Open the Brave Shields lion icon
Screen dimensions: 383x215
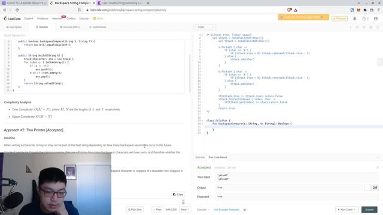(290, 10)
